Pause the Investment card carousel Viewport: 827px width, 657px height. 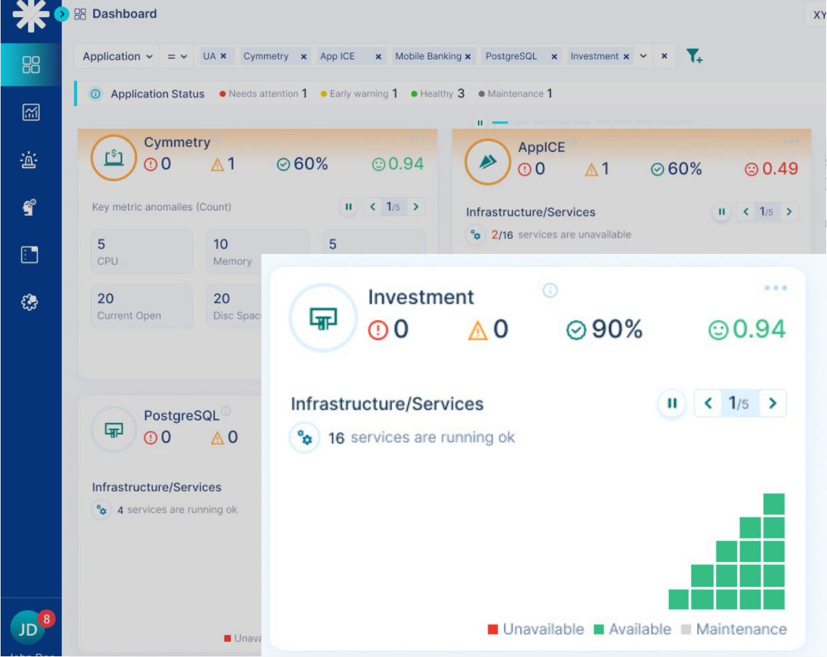[672, 404]
